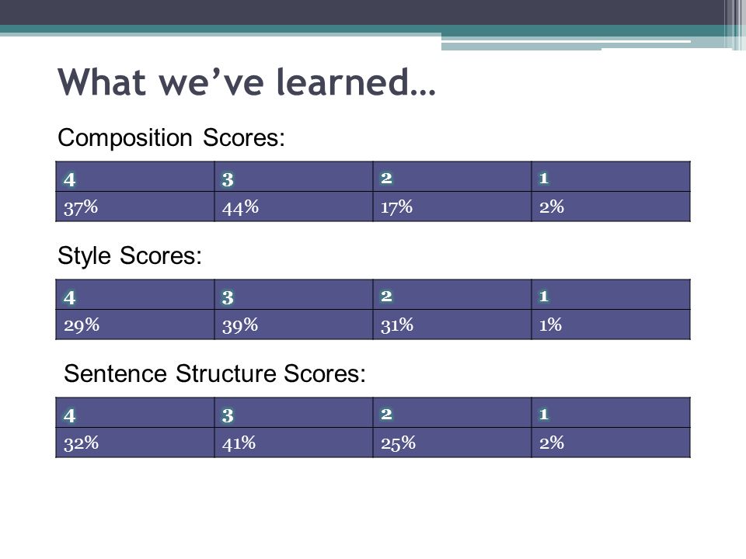This screenshot has width=746, height=559.
Task: Select the 'Style Scores:' heading
Action: point(130,255)
